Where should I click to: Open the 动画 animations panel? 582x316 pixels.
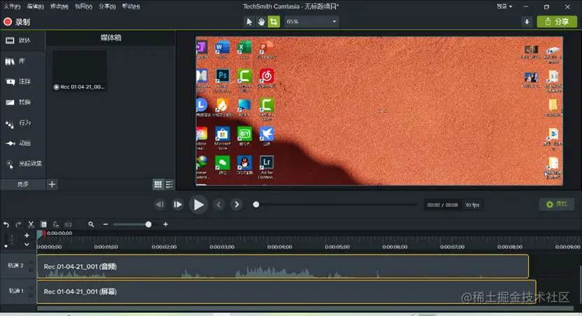click(22, 143)
